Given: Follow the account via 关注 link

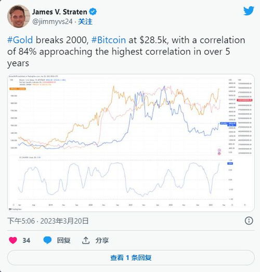Looking at the screenshot, I should pos(85,22).
